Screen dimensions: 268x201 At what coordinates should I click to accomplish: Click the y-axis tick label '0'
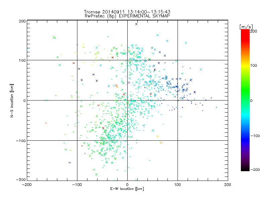click(24, 100)
